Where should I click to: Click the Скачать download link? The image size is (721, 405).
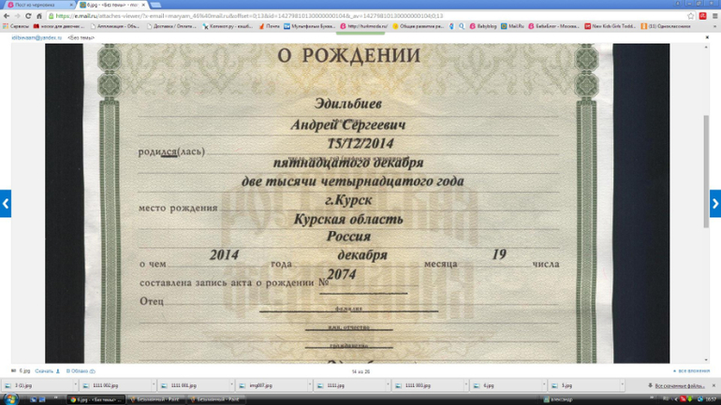44,371
